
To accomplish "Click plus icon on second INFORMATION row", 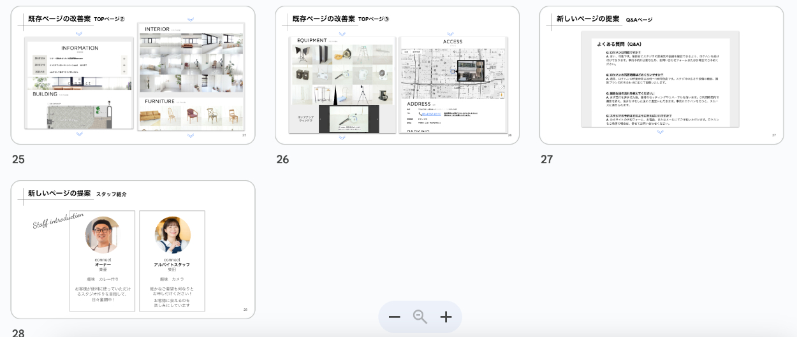I will [x=124, y=65].
